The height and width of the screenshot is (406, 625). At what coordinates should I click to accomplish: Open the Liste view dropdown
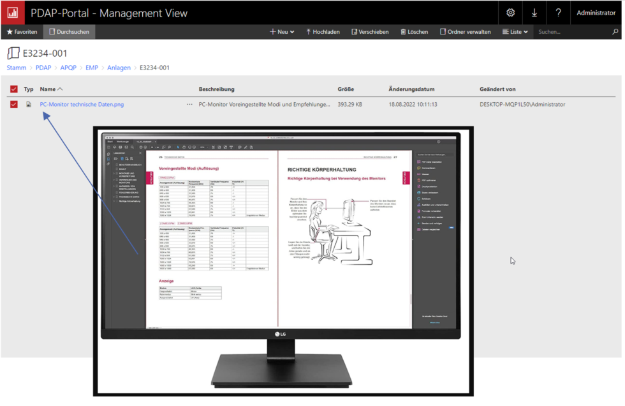point(515,31)
